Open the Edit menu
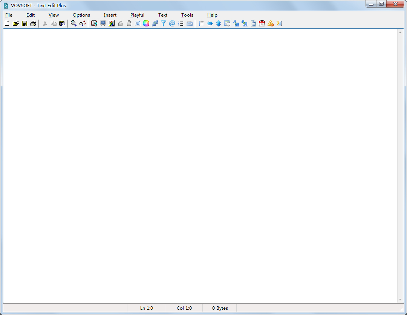Viewport: 407px width, 315px height. click(31, 15)
